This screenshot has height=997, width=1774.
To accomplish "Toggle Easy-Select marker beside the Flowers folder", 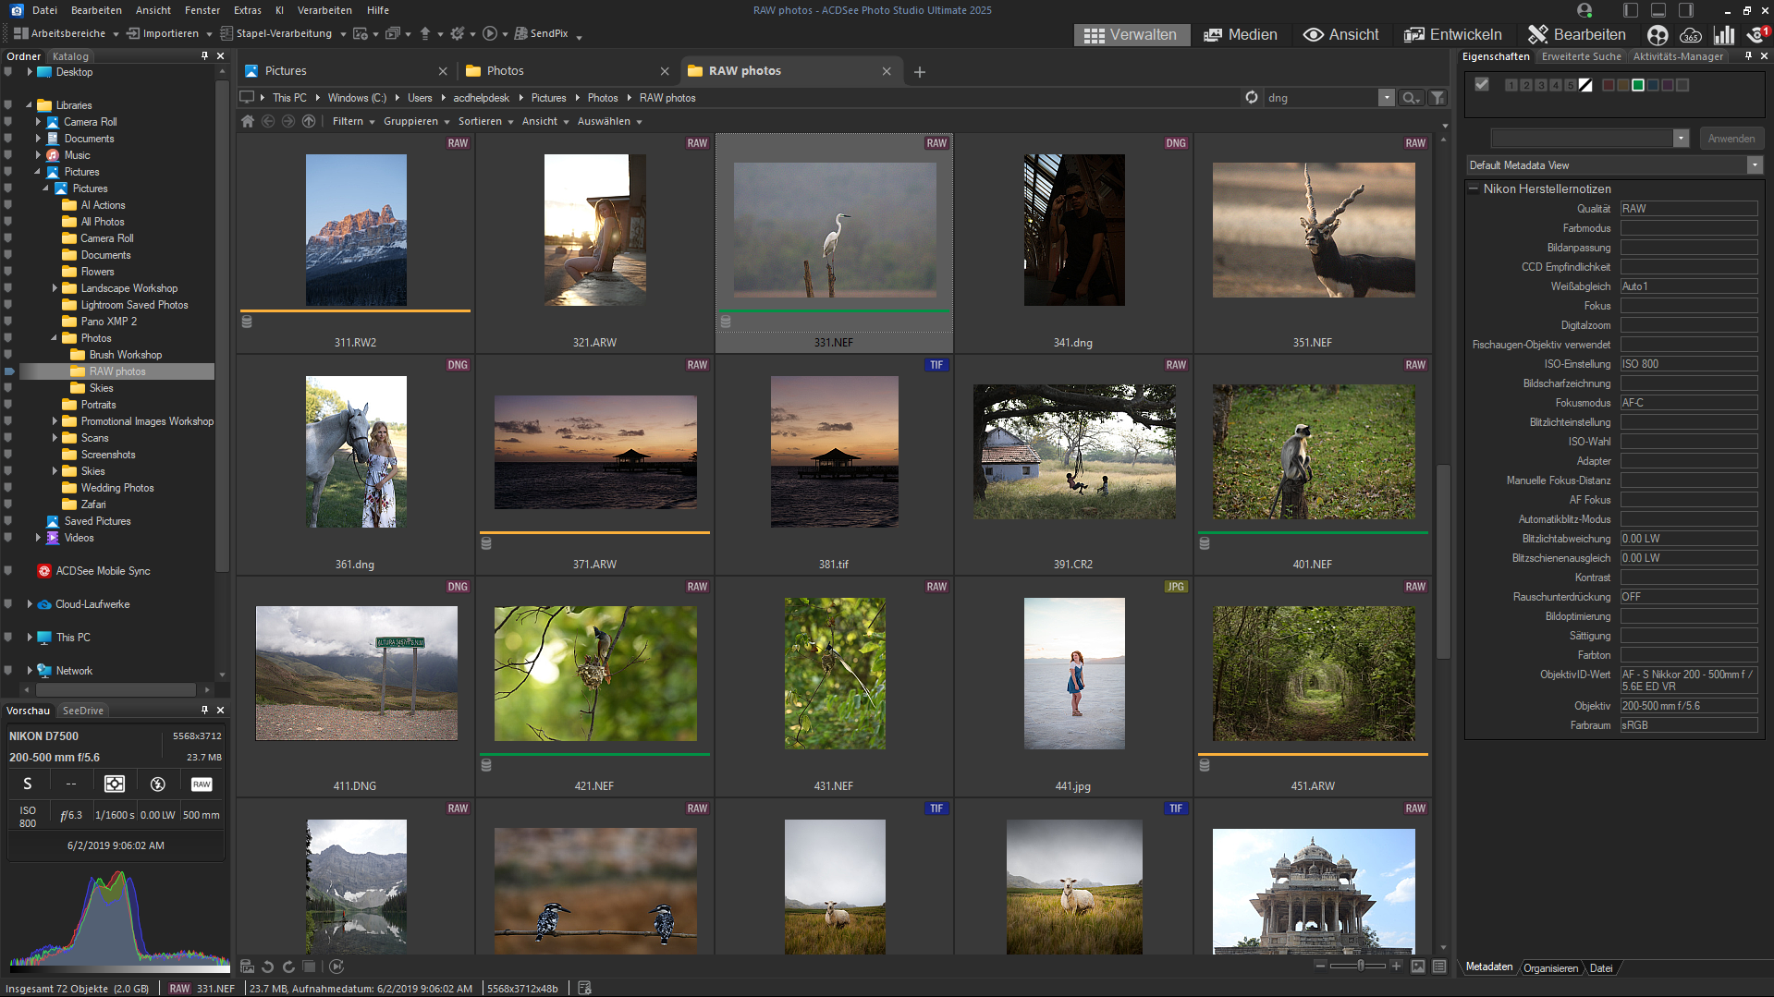I will coord(8,272).
